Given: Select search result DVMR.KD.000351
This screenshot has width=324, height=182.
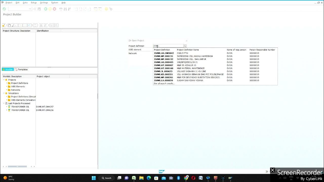Looking at the screenshot, I should pyautogui.click(x=215, y=74).
